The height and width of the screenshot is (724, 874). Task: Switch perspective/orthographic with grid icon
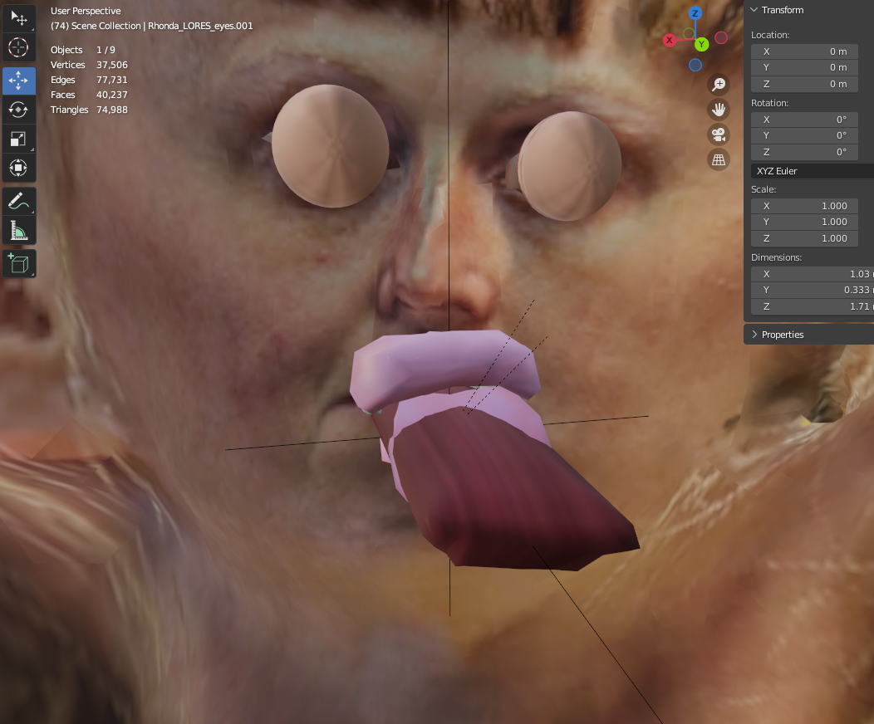(x=719, y=160)
